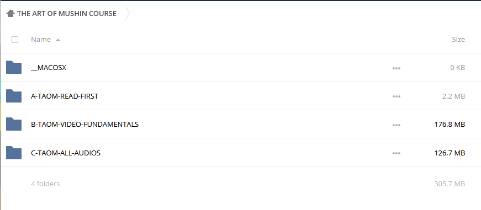Open more options for the __MACOSX folder
This screenshot has width=481, height=210.
397,68
